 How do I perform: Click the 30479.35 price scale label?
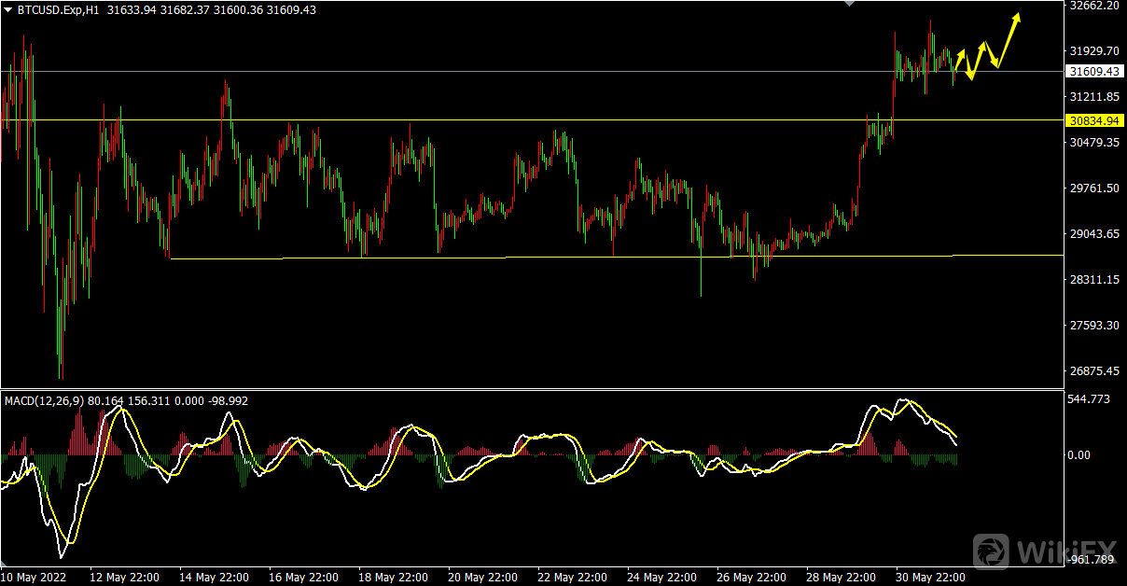[1095, 143]
